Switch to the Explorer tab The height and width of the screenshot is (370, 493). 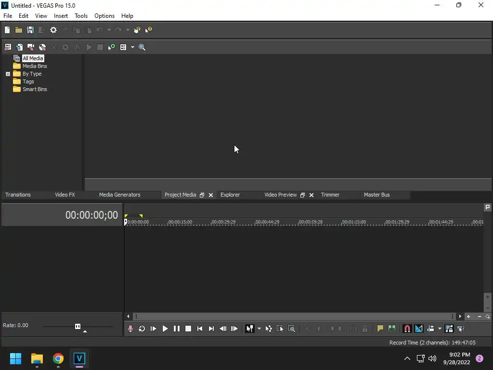pyautogui.click(x=230, y=195)
